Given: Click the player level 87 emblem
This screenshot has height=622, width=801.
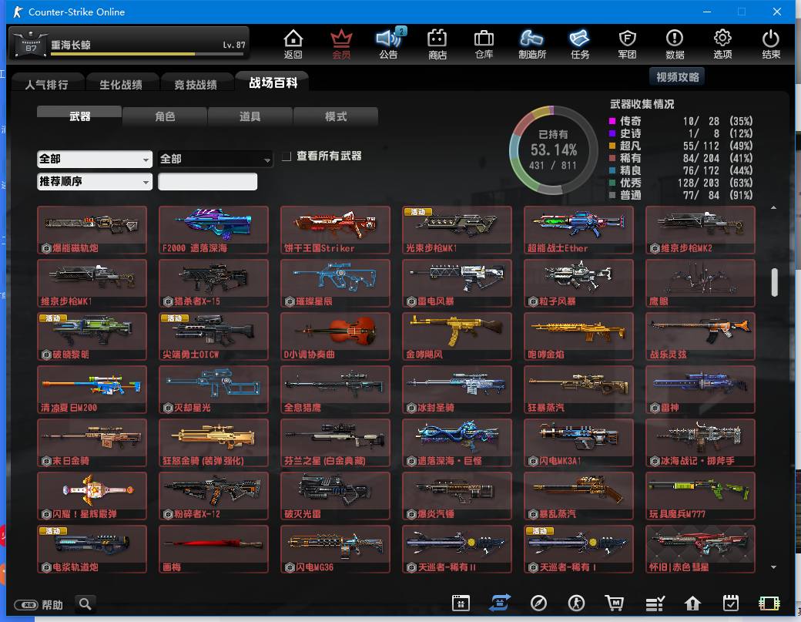Looking at the screenshot, I should [x=30, y=44].
